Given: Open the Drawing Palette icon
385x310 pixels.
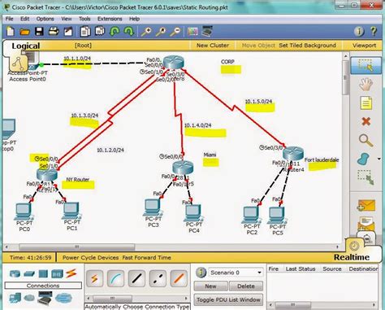Looking at the screenshot, I should pos(192,32).
